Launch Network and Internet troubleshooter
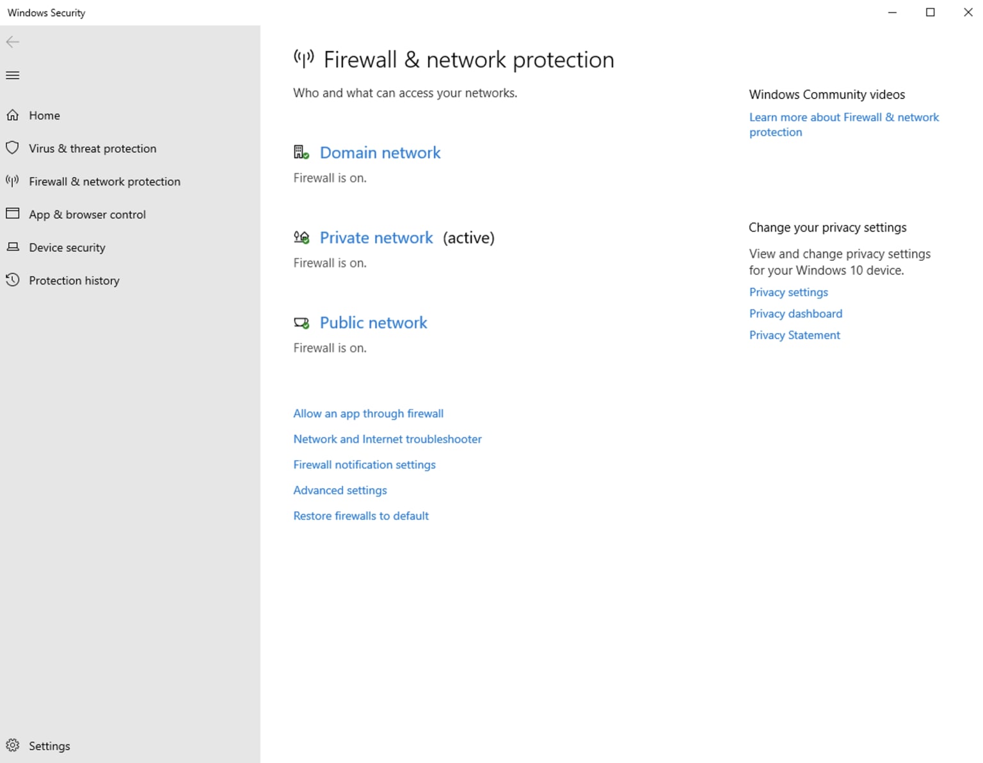Image resolution: width=983 pixels, height=763 pixels. (x=387, y=439)
